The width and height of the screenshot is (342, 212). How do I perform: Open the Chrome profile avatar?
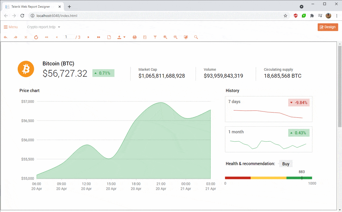click(328, 16)
